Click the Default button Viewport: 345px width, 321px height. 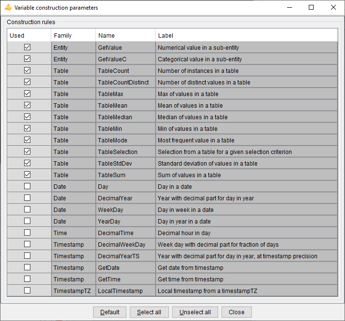[110, 312]
